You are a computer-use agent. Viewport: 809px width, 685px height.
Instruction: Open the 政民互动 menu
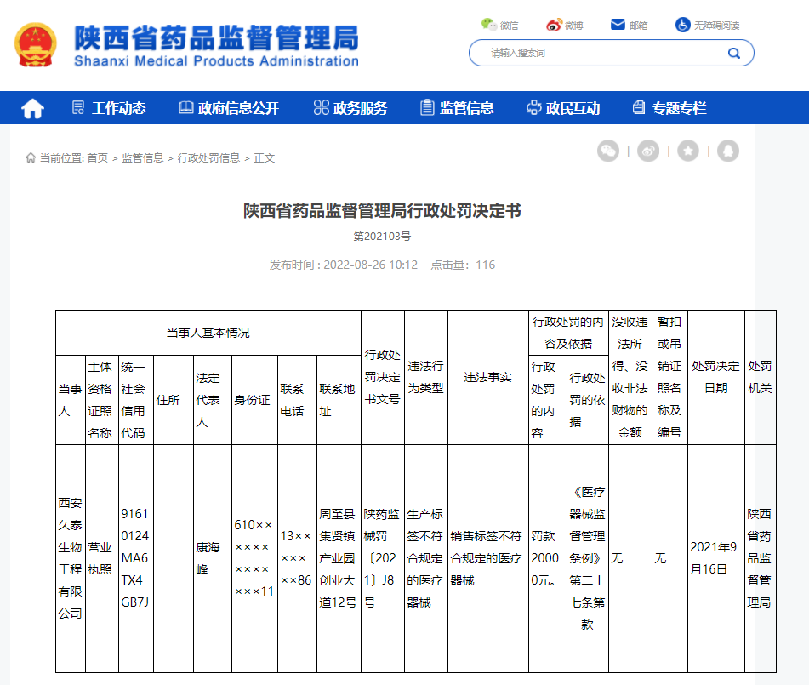(x=563, y=108)
